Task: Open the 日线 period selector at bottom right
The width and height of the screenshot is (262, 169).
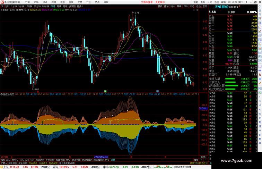Action: 203,157
